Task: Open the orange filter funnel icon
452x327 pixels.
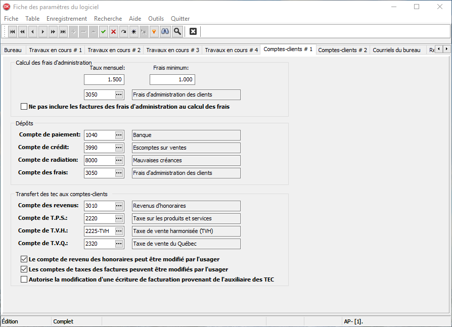Action: click(154, 32)
